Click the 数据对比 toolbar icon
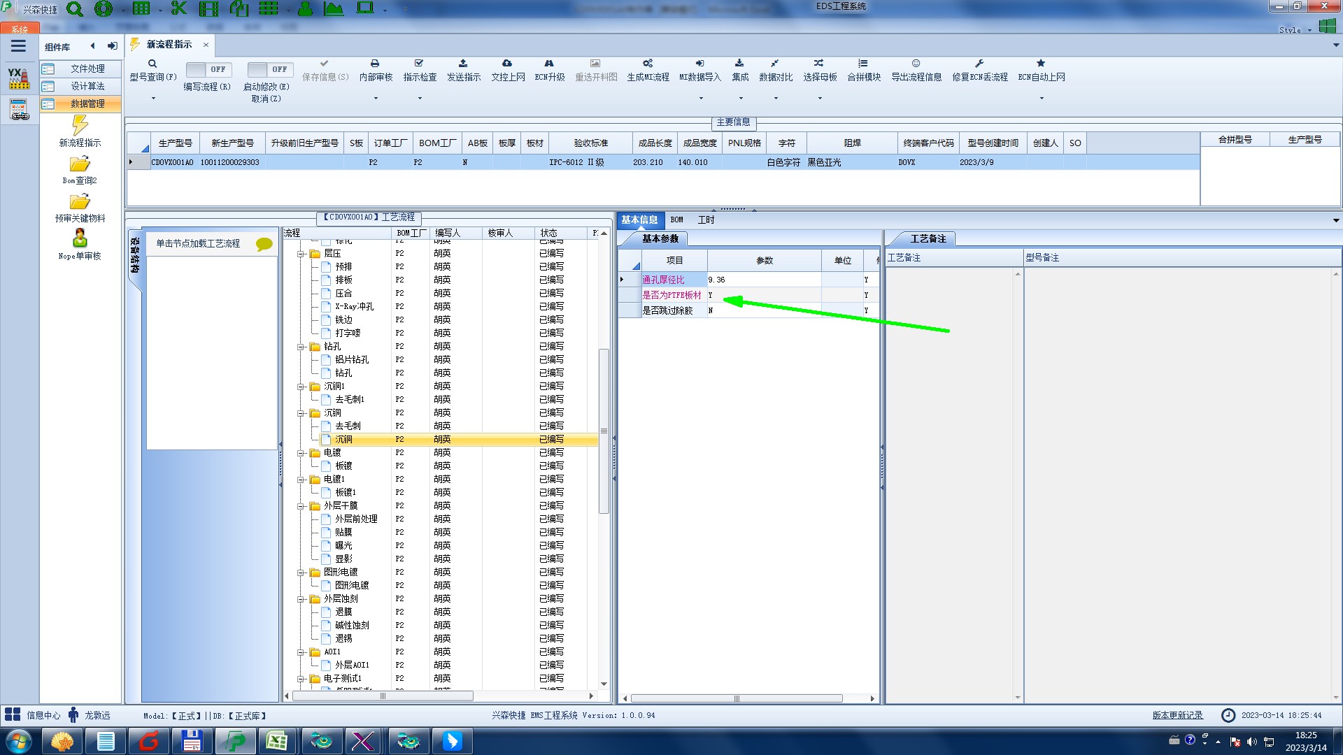The height and width of the screenshot is (755, 1343). click(775, 64)
